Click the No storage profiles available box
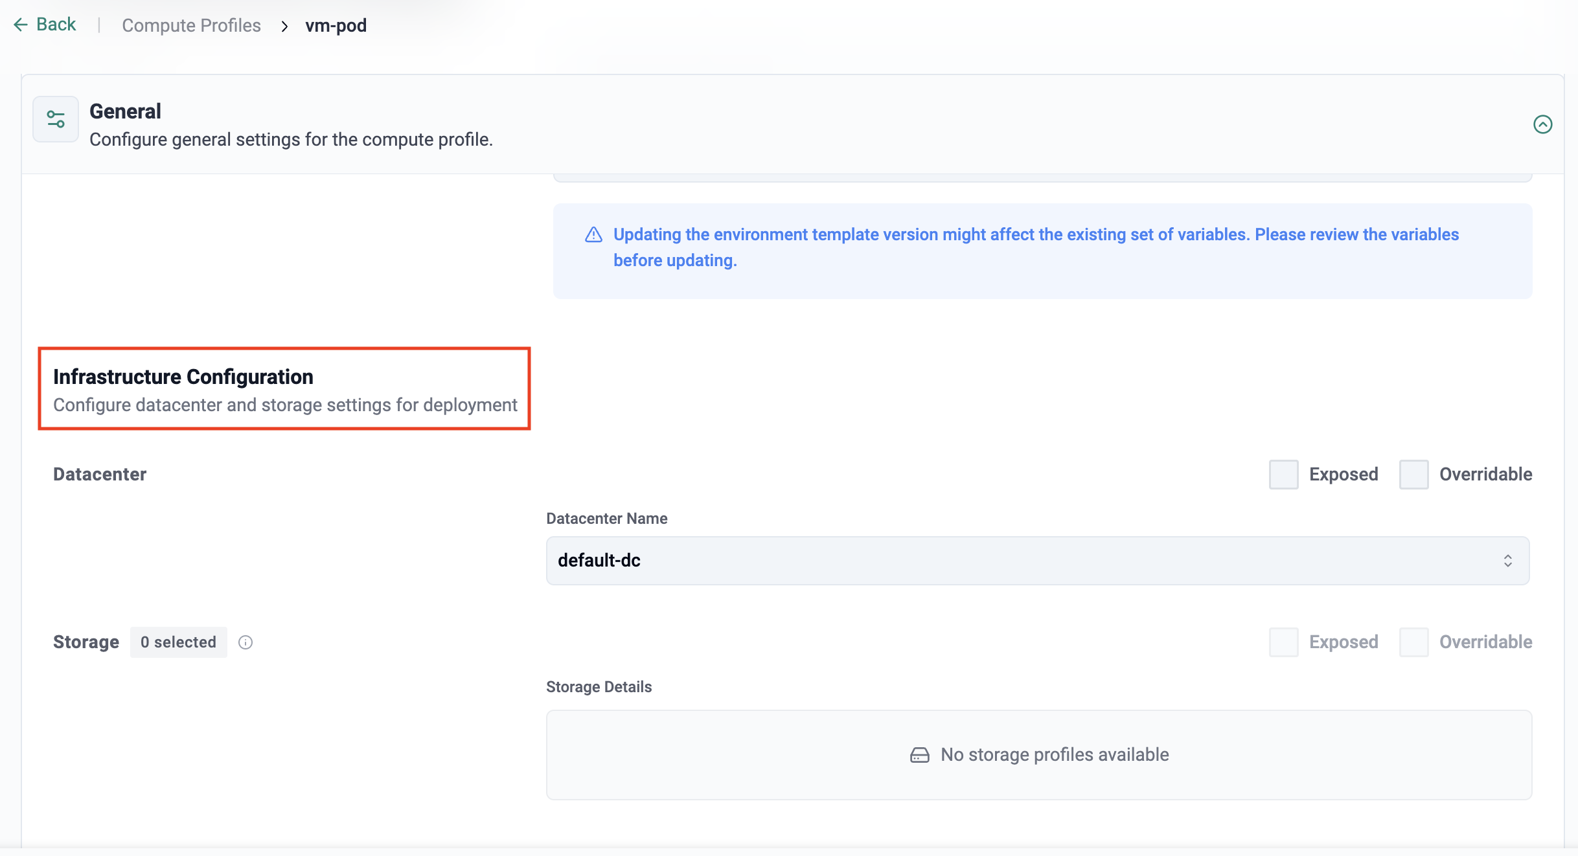This screenshot has width=1578, height=856. click(x=1038, y=755)
